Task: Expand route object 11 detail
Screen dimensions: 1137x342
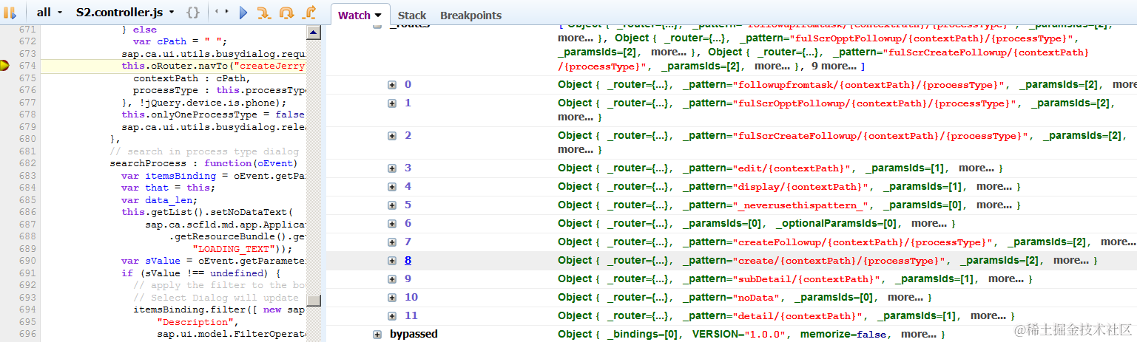Action: pyautogui.click(x=392, y=316)
